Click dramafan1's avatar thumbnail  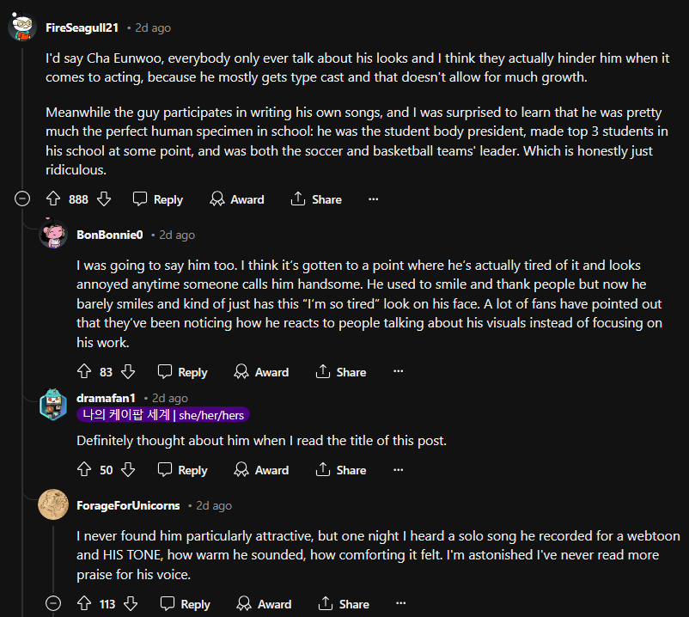tap(53, 406)
